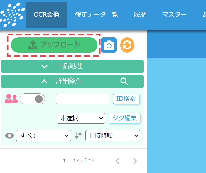Click the orange refresh icon
The width and height of the screenshot is (206, 173).
[127, 45]
